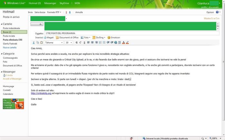
Task: Change the text highlight color
Action: click(x=127, y=43)
